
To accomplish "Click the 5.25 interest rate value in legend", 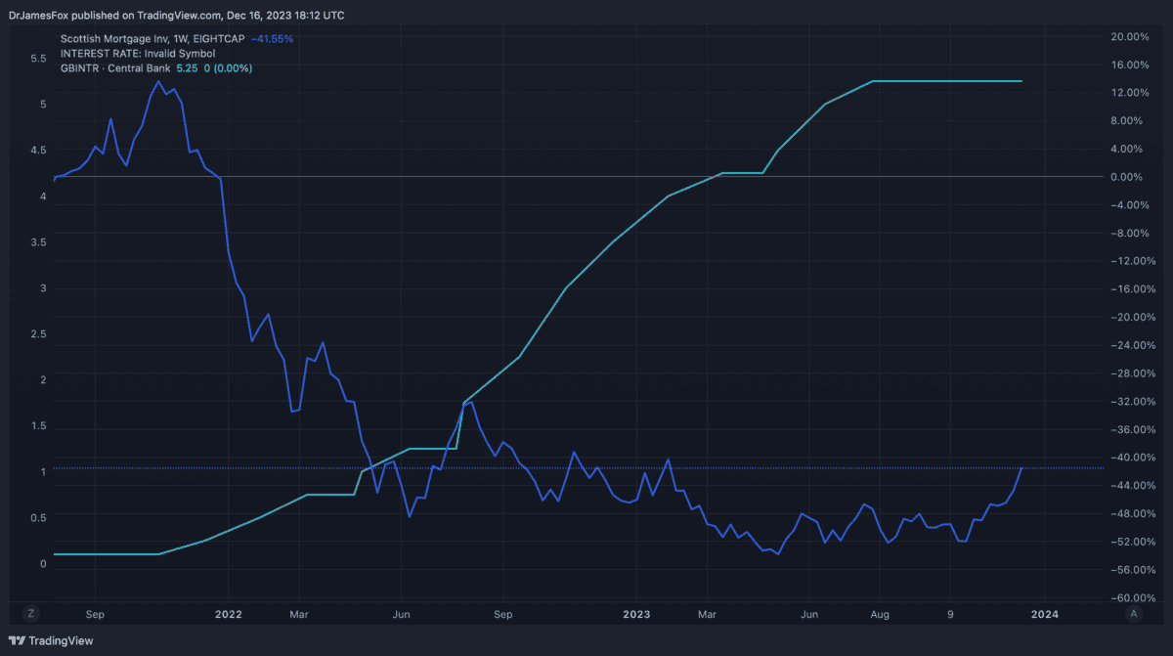I will [187, 68].
